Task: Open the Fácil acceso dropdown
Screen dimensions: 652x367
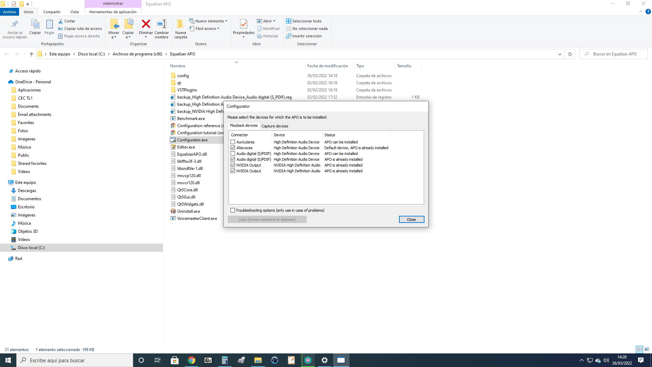Action: (204, 29)
